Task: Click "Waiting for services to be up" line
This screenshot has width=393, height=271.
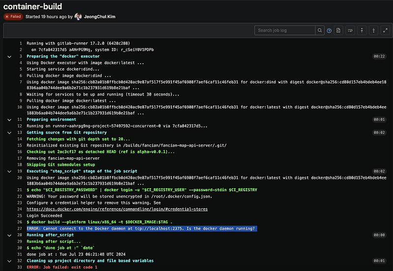Action: pyautogui.click(x=103, y=95)
